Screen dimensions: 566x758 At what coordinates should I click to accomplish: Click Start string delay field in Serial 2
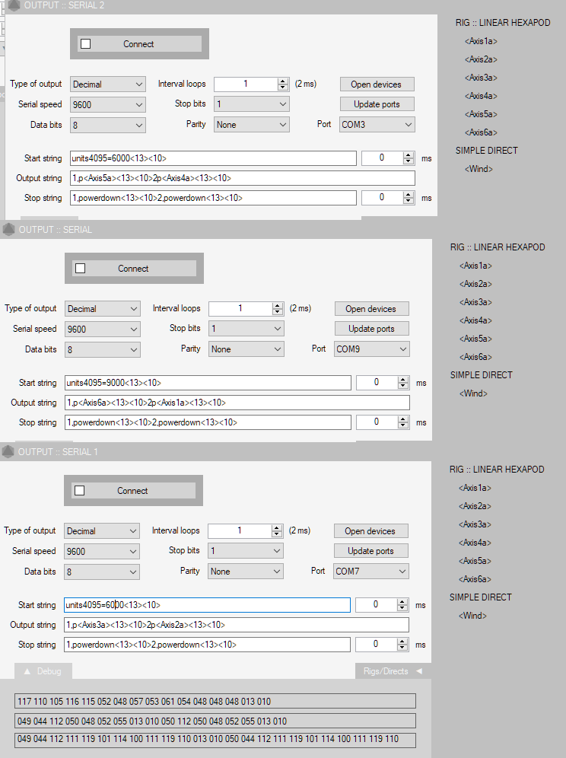383,158
